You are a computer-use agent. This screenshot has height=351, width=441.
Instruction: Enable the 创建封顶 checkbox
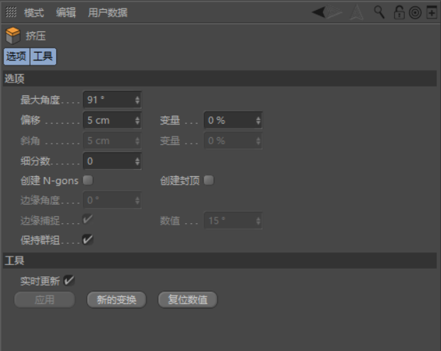click(208, 180)
